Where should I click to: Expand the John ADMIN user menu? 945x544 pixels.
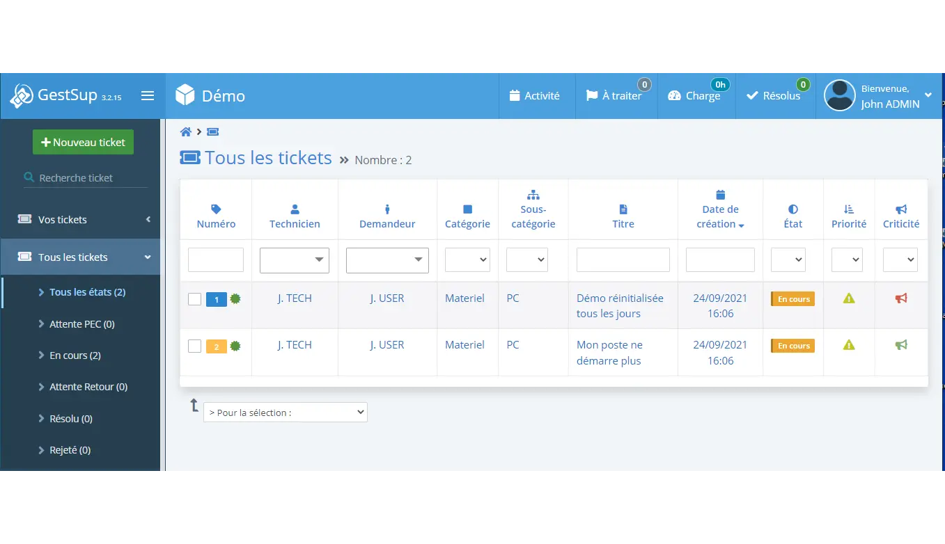[x=926, y=96]
